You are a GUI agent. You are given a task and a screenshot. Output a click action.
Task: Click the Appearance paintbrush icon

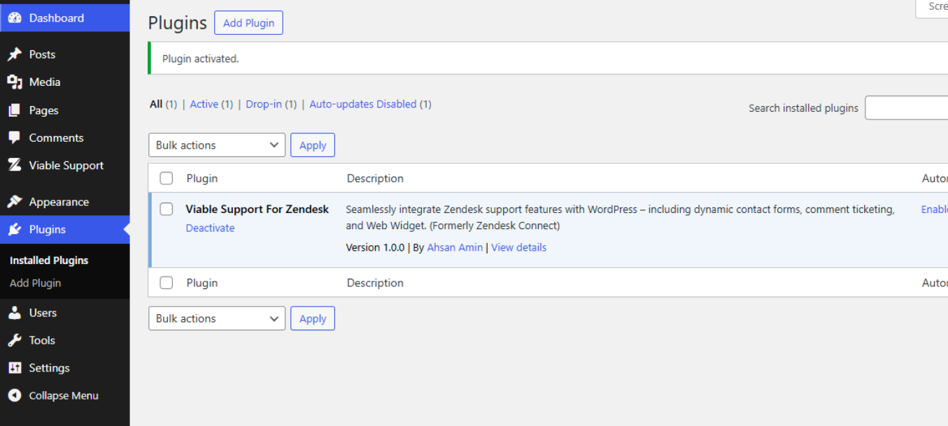click(15, 202)
